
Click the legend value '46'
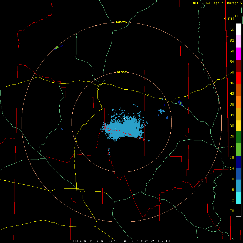point(232,83)
